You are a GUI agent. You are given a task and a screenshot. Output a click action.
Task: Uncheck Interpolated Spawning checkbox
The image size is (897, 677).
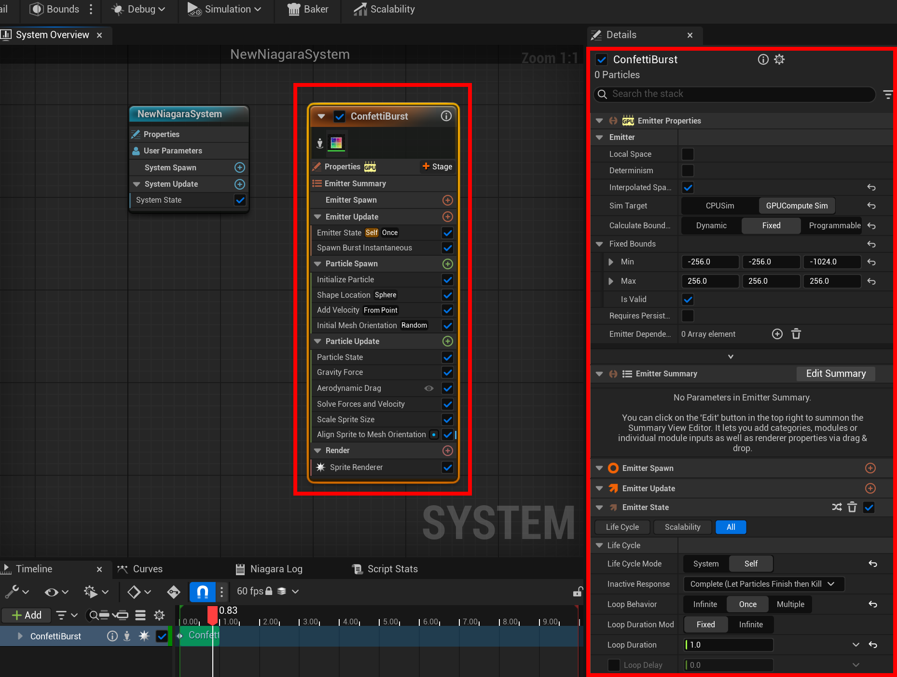(x=688, y=187)
